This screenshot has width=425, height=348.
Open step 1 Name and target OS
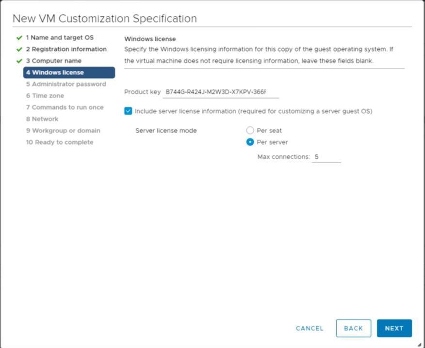(x=60, y=38)
